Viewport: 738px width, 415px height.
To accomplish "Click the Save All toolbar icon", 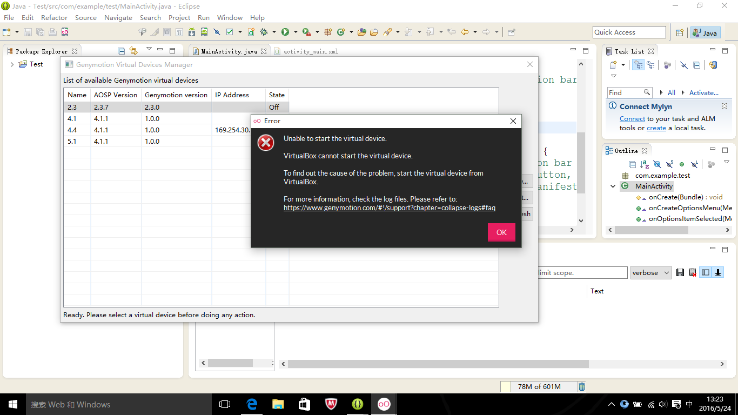I will click(x=40, y=32).
